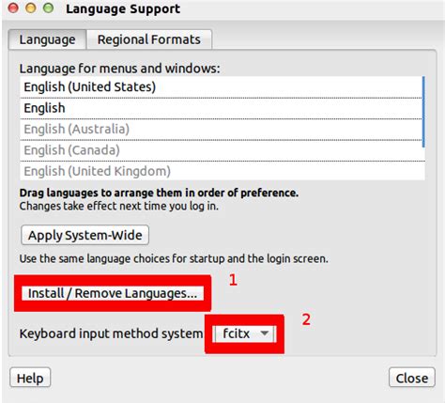Viewport: 445px width, 403px height.
Task: Minimize window with the yellow button
Action: tap(31, 8)
